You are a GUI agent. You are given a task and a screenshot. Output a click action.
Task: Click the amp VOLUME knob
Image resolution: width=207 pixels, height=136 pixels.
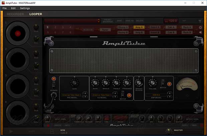[x=153, y=83]
